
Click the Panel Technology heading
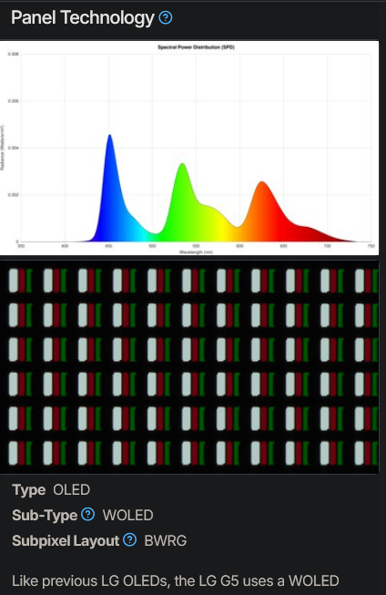click(83, 18)
